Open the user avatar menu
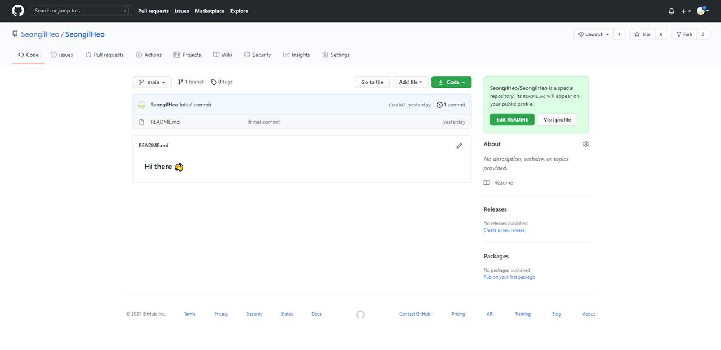 coord(702,11)
